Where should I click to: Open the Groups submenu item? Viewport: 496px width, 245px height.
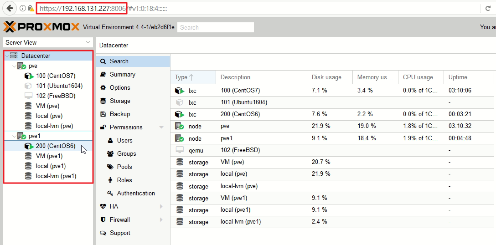pos(133,153)
